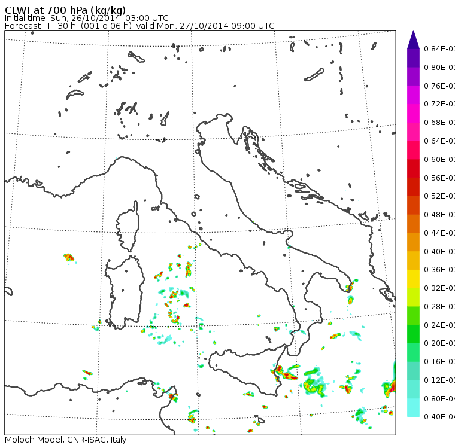The height and width of the screenshot is (448, 455).
Task: Select the teal swatch between 0.12E-03 and 0.16E-03
Action: coord(413,371)
